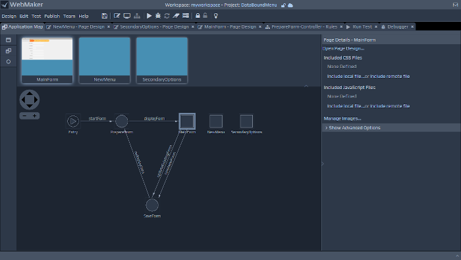Select the SaveForm controller node
The height and width of the screenshot is (260, 461).
point(152,205)
